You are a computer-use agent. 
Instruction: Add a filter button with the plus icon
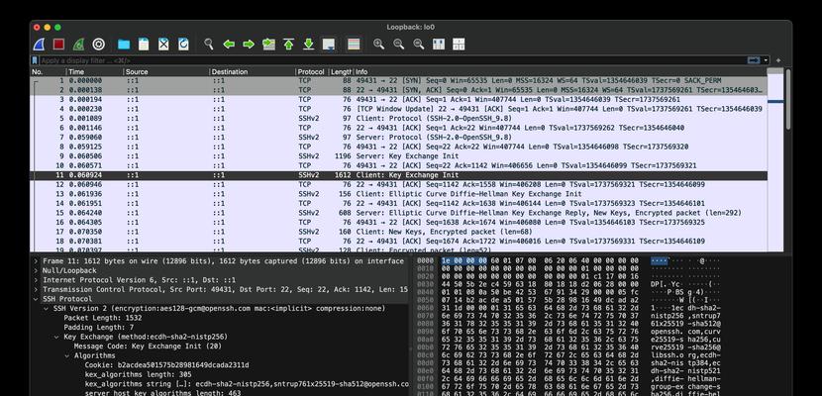[778, 60]
